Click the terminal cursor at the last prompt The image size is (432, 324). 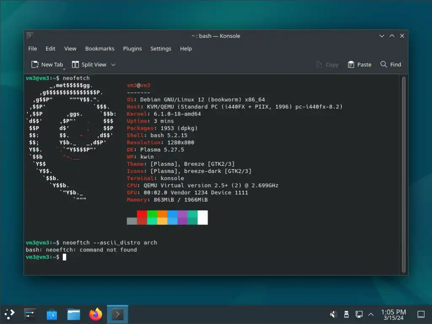point(65,257)
